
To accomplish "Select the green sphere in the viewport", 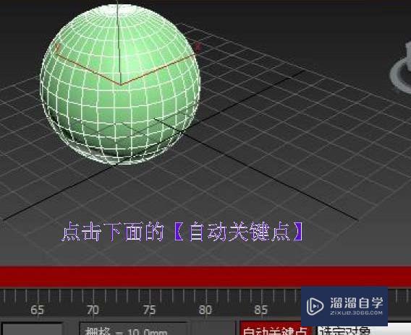I will click(120, 84).
